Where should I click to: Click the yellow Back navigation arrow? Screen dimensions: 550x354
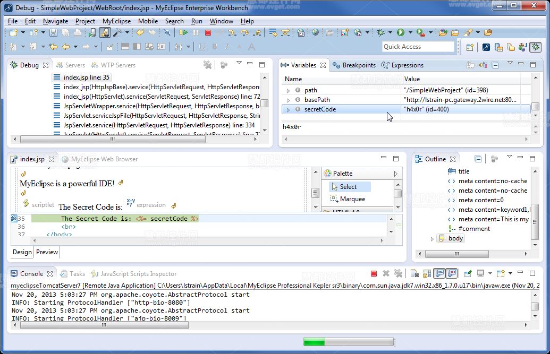tap(66, 47)
